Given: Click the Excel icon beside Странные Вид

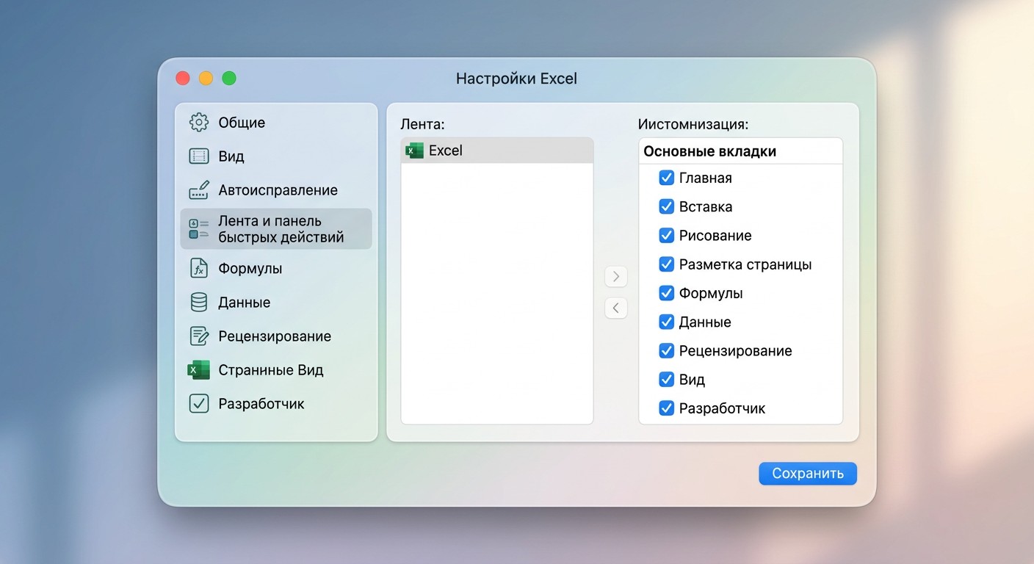Looking at the screenshot, I should coord(199,369).
